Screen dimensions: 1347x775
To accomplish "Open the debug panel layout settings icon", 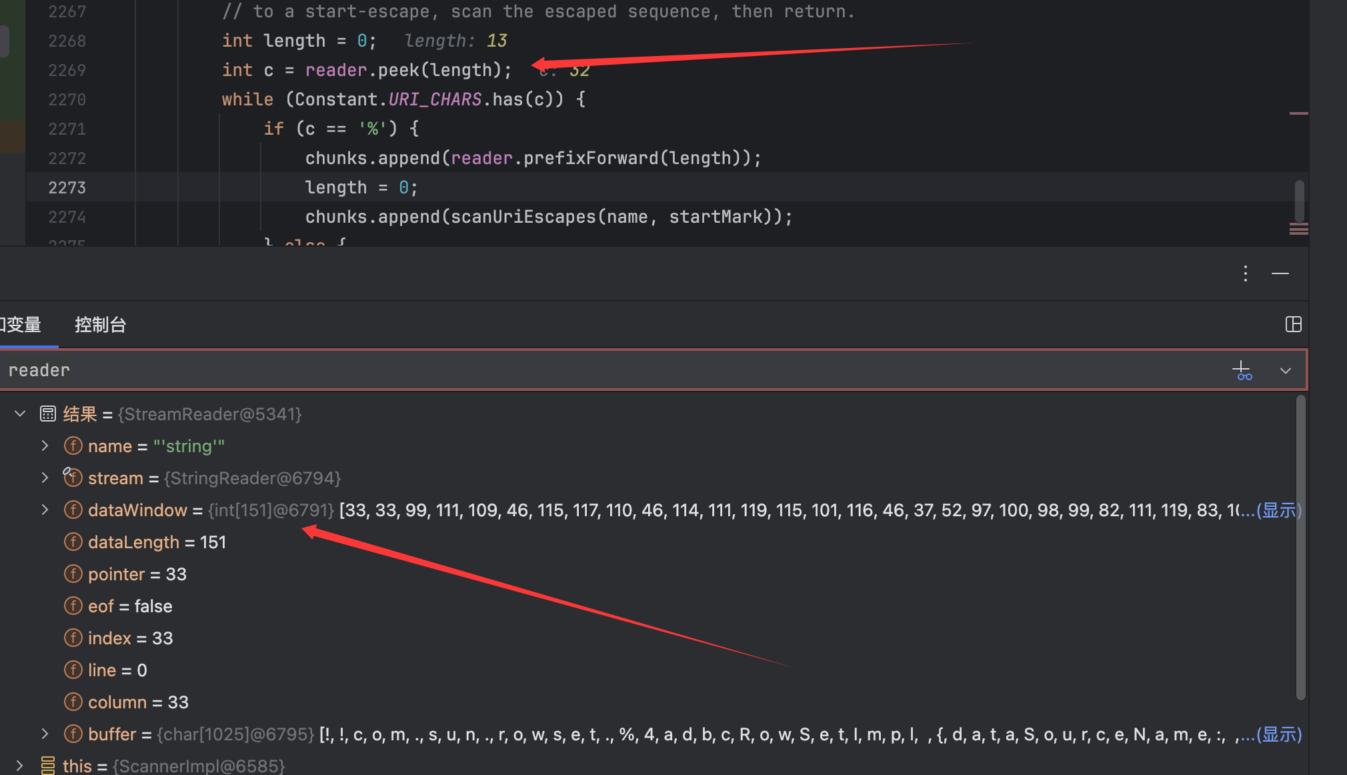I will pos(1293,325).
